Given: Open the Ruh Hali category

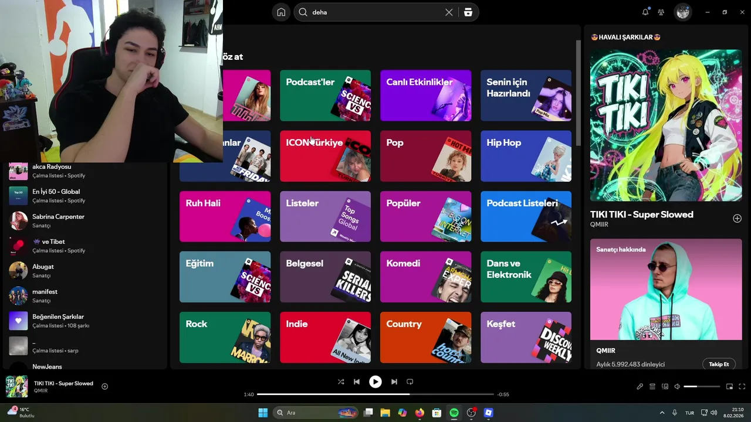Looking at the screenshot, I should 225,216.
